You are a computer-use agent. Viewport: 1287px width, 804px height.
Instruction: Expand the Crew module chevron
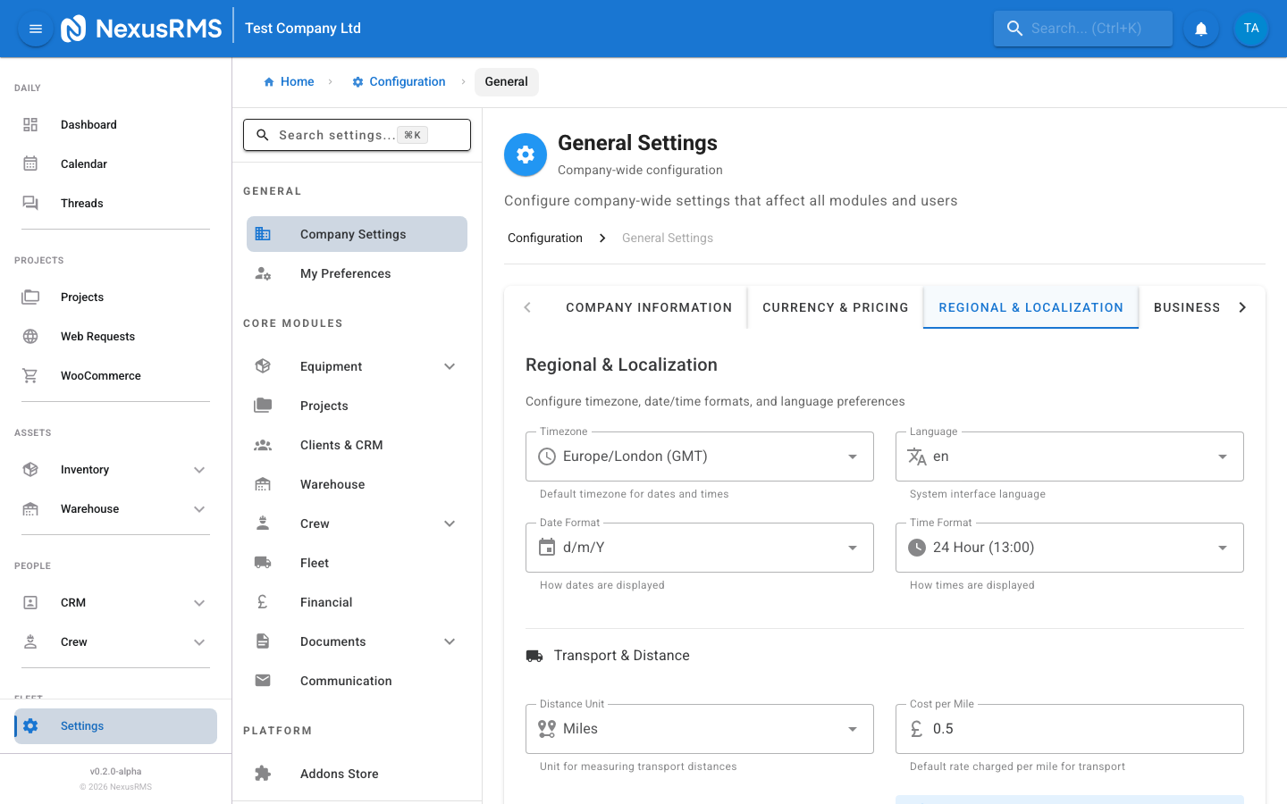pyautogui.click(x=449, y=523)
